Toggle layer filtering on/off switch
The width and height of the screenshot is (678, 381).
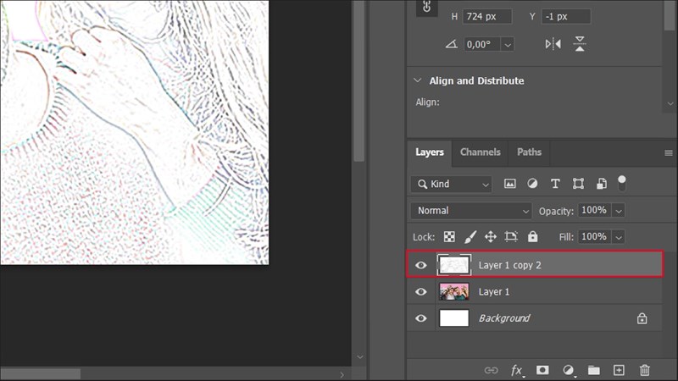point(622,183)
